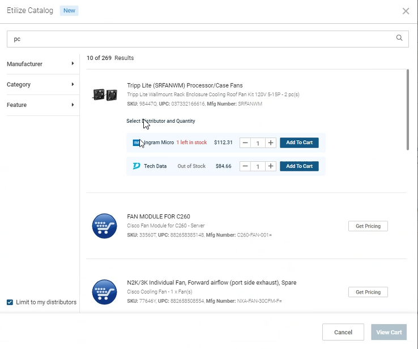Get Pricing for FAN MODULE FOR C260
The width and height of the screenshot is (418, 349).
click(368, 226)
